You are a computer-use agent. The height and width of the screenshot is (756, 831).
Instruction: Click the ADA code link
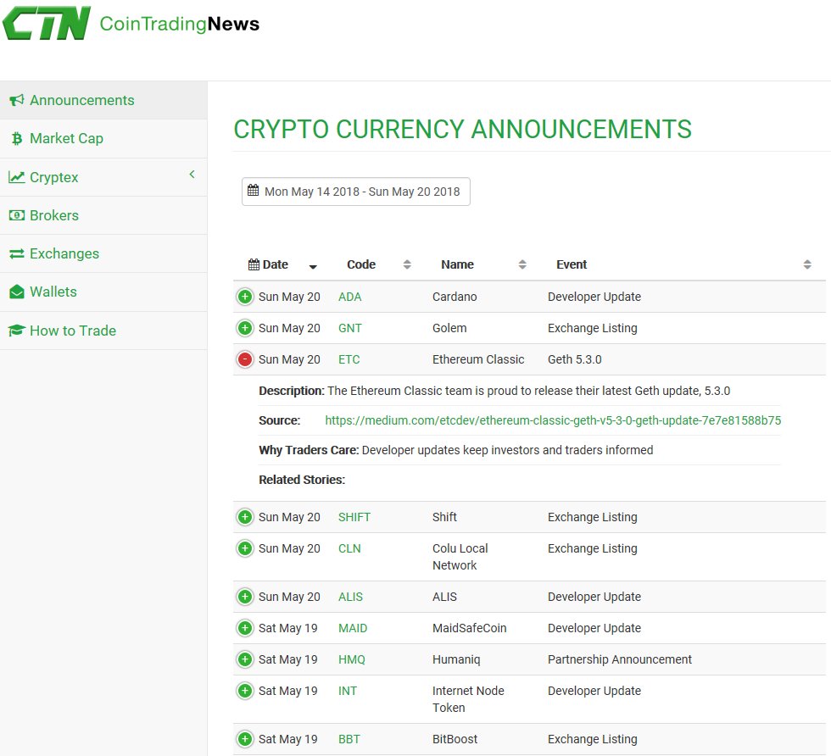pyautogui.click(x=349, y=297)
